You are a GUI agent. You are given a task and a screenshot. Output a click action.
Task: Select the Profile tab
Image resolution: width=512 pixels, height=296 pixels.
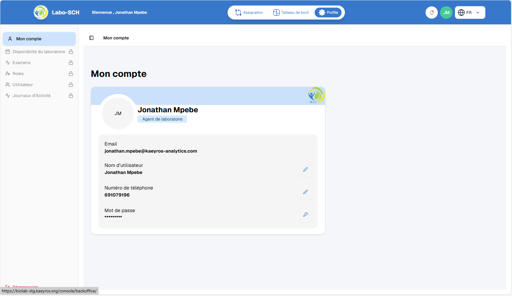[x=328, y=13]
